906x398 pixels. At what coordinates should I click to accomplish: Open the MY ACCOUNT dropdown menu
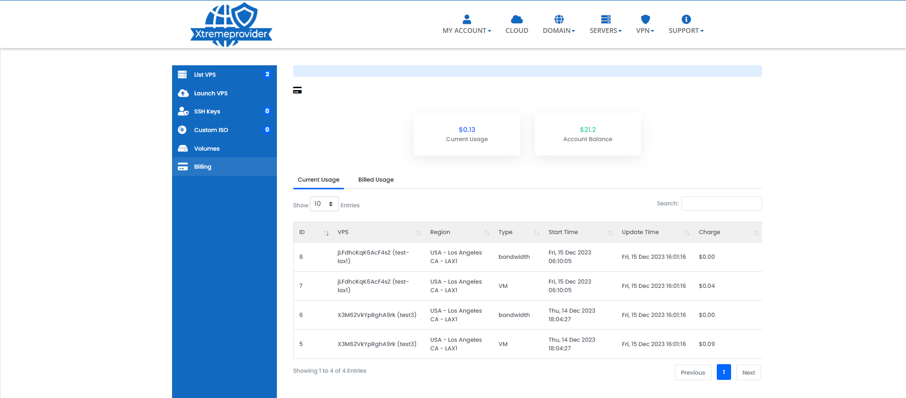click(x=467, y=31)
